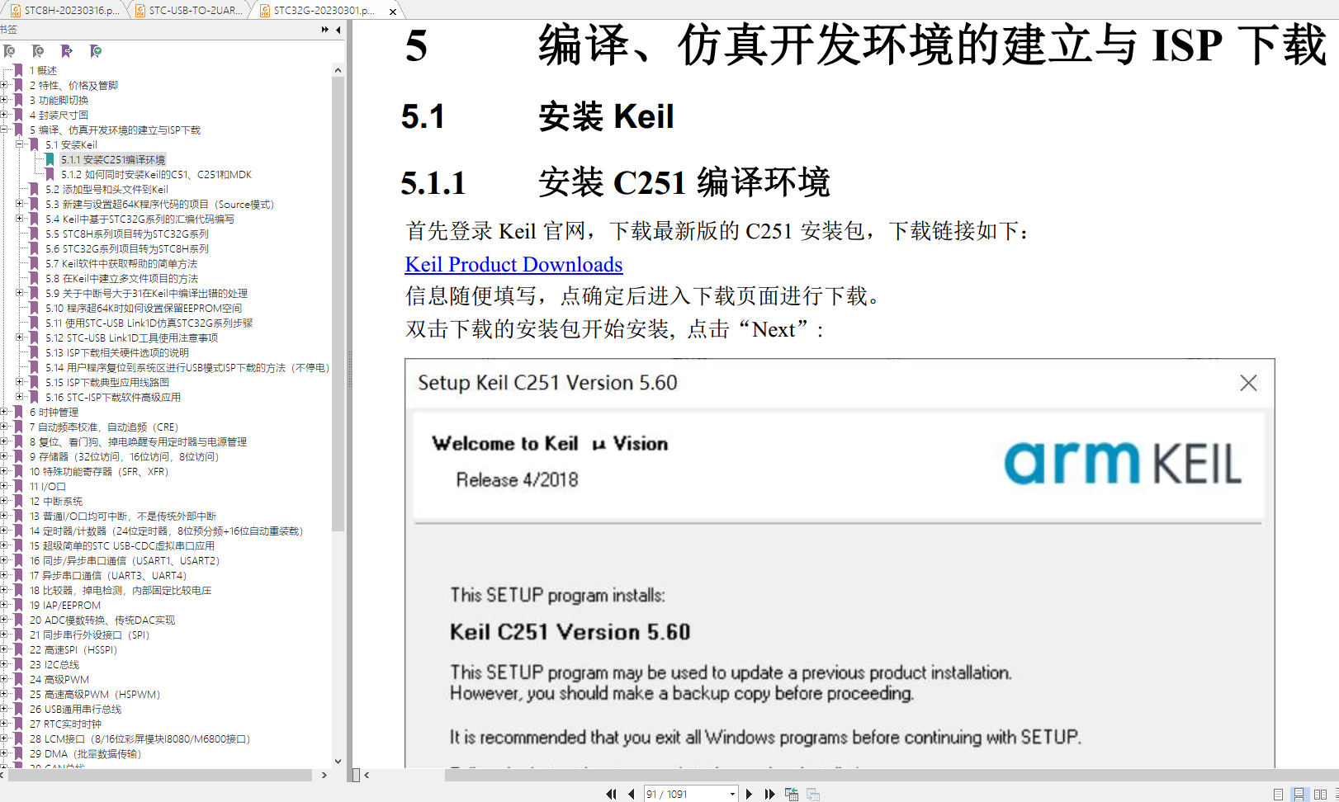The image size is (1339, 802).
Task: Click the bookmark panel vertical scrollbar thumb
Action: pos(338,305)
